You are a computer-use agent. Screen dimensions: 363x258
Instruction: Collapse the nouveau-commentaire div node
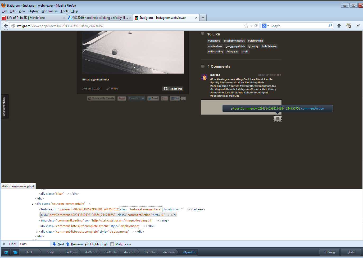[33, 204]
